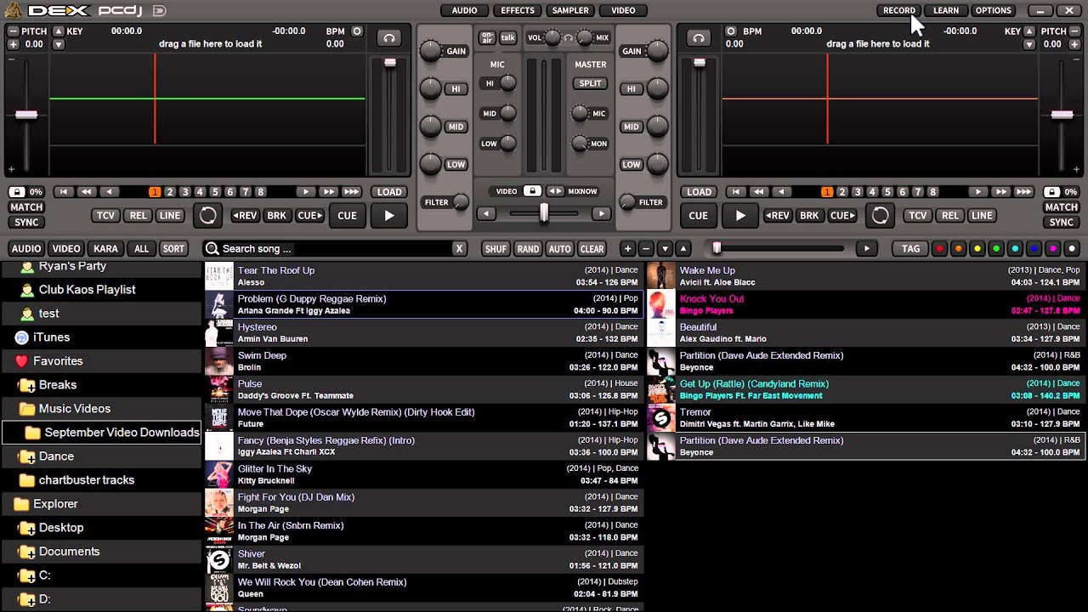The height and width of the screenshot is (612, 1088).
Task: Click fast-rewind icon on left deck
Action: pyautogui.click(x=86, y=192)
